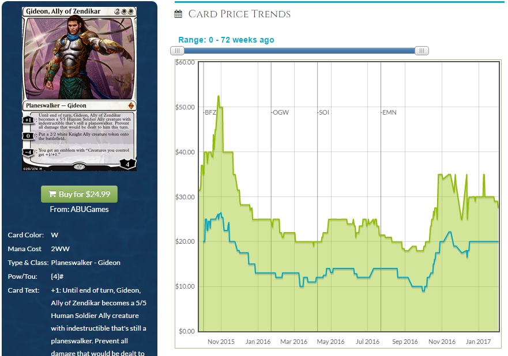Click the 'Type & Class:' label
This screenshot has width=508, height=356.
pos(28,263)
